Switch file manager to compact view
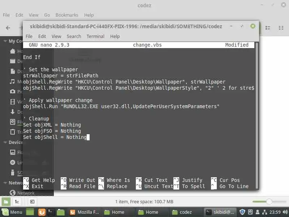 [x=281, y=28]
